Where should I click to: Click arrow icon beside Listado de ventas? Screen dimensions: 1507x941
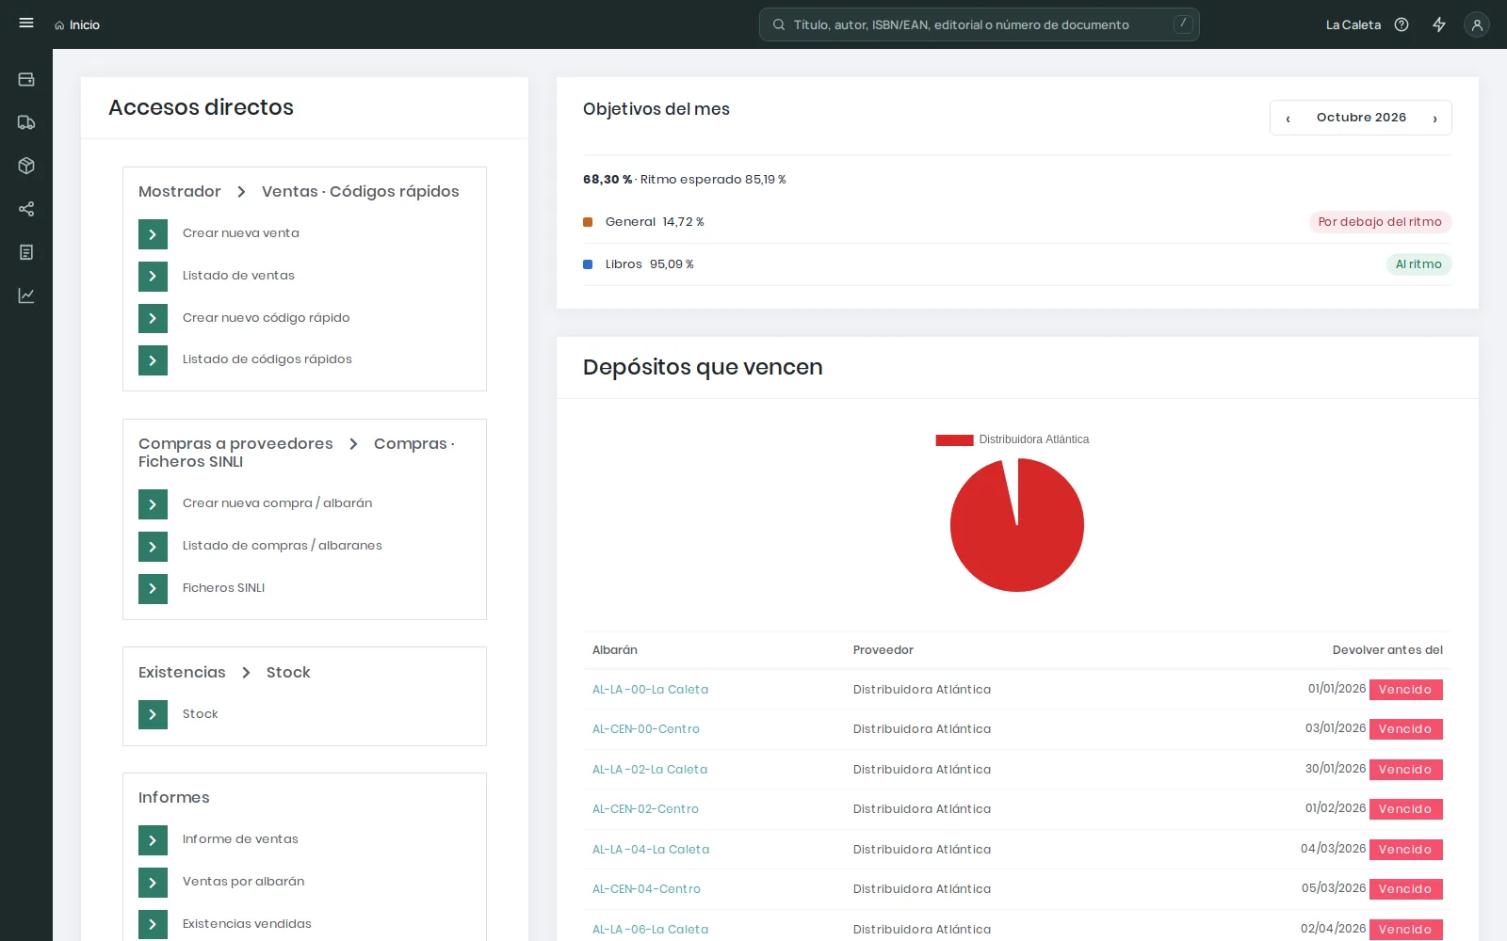click(153, 276)
